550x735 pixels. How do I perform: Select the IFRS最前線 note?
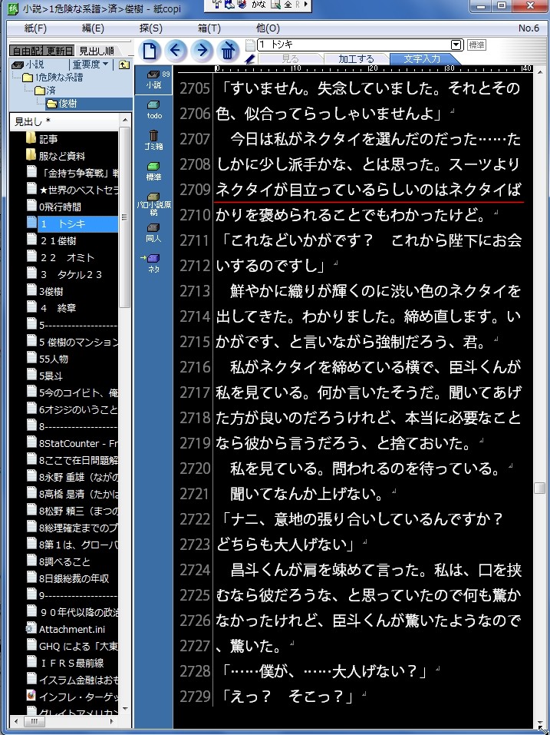pyautogui.click(x=65, y=663)
